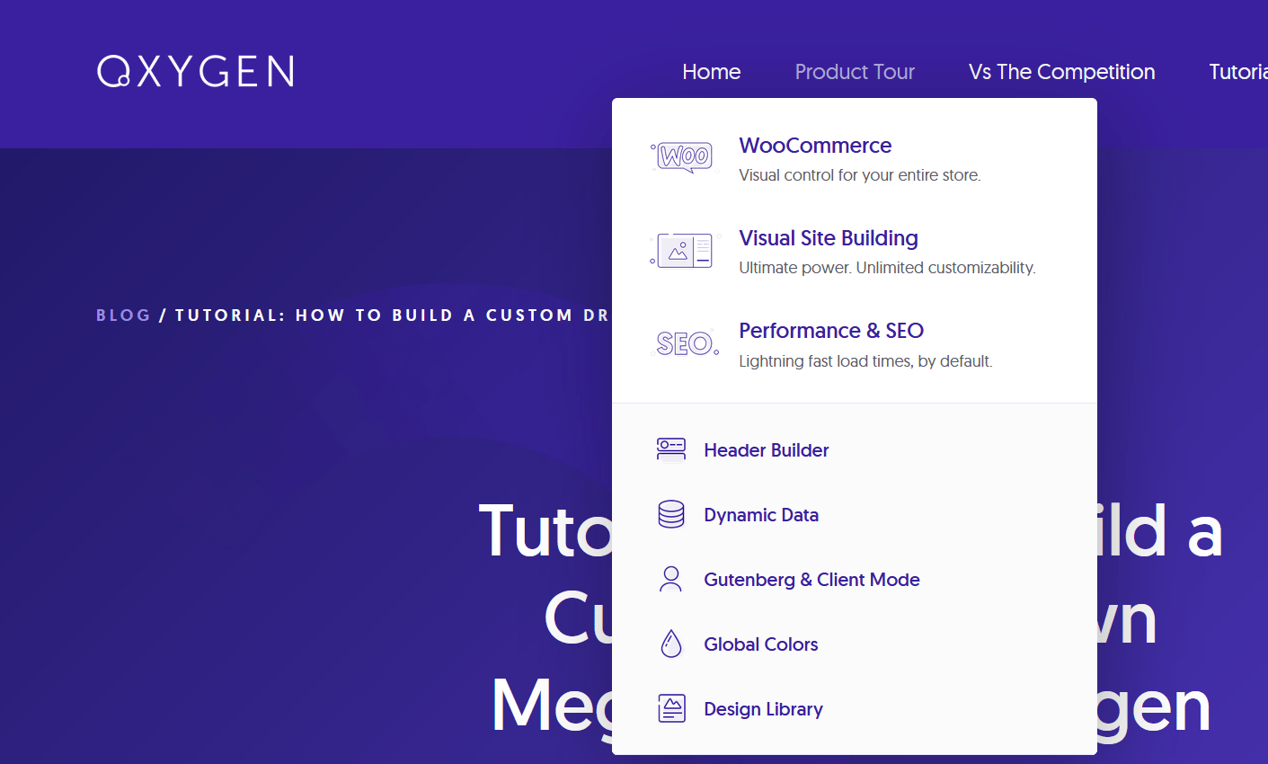Click the Header Builder icon
The height and width of the screenshot is (764, 1268).
(x=671, y=449)
